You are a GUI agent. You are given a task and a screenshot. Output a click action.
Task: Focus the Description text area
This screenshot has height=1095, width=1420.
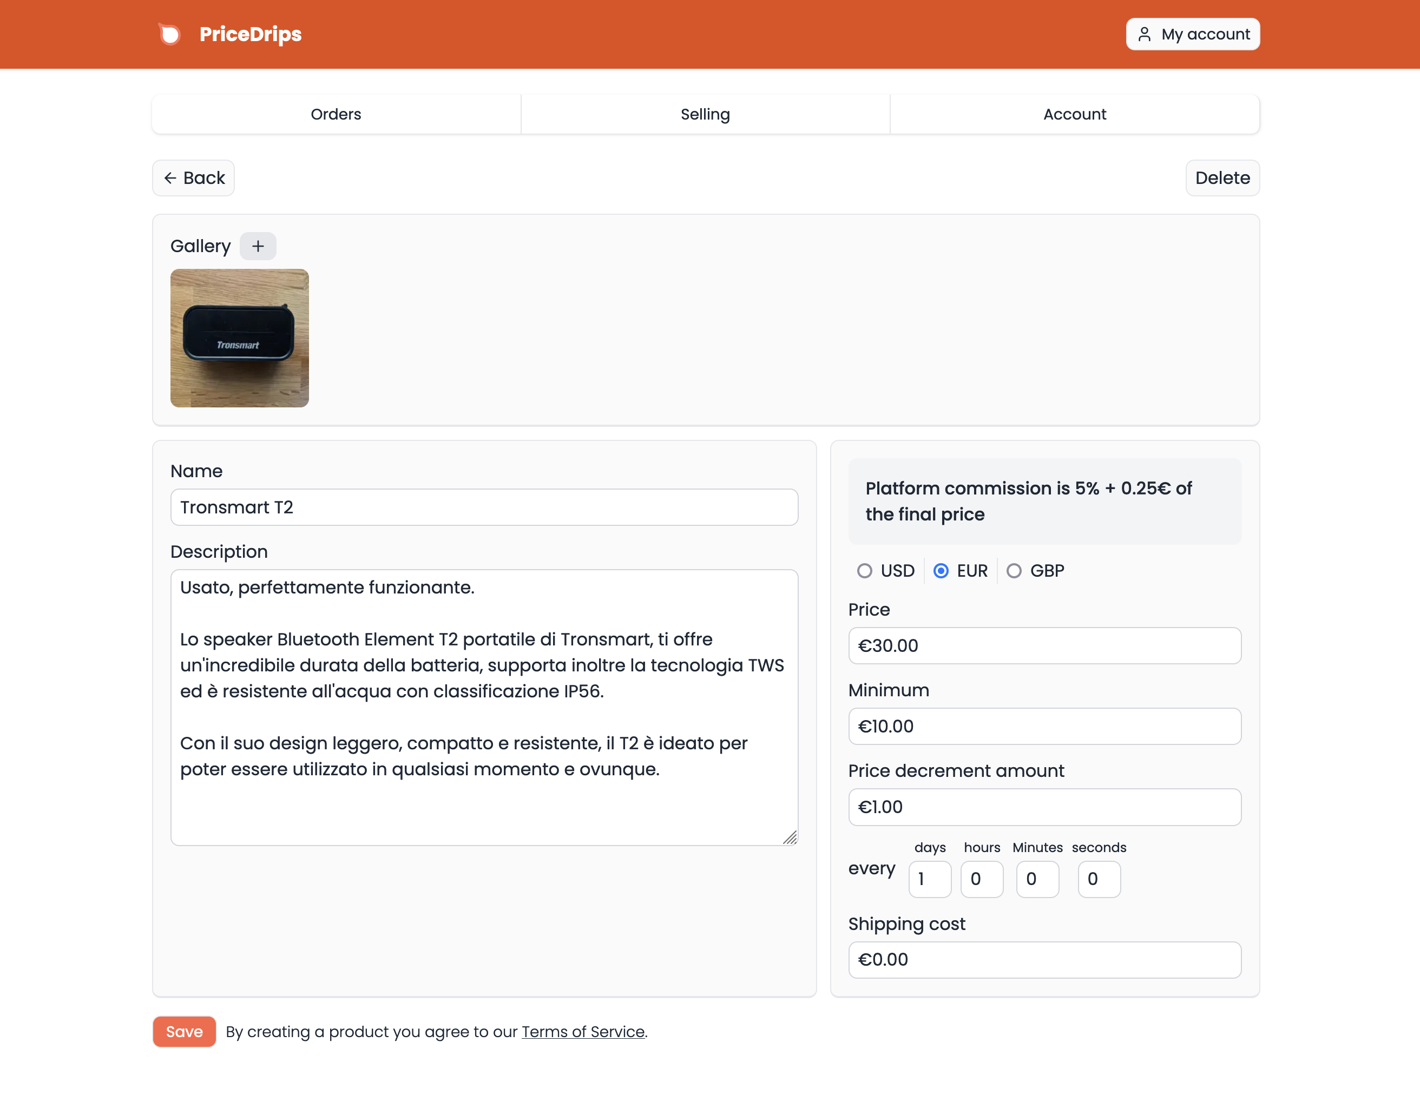(484, 708)
